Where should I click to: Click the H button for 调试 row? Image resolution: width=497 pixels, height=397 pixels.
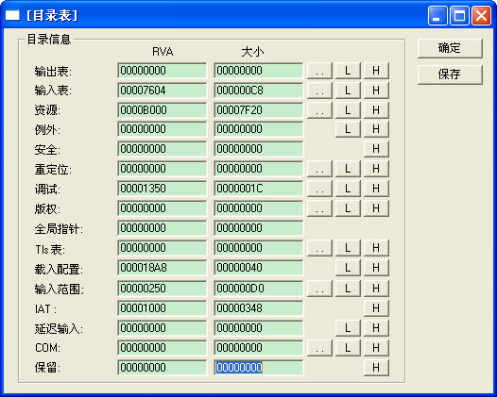[x=376, y=189]
